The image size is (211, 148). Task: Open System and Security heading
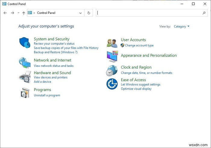tap(52, 39)
